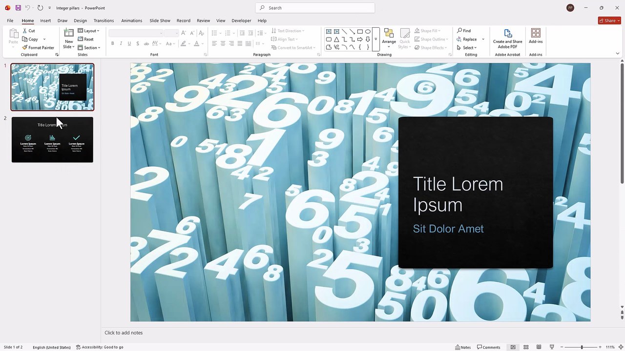This screenshot has width=625, height=351.
Task: Open Accessibility: Good to go status
Action: pyautogui.click(x=100, y=347)
